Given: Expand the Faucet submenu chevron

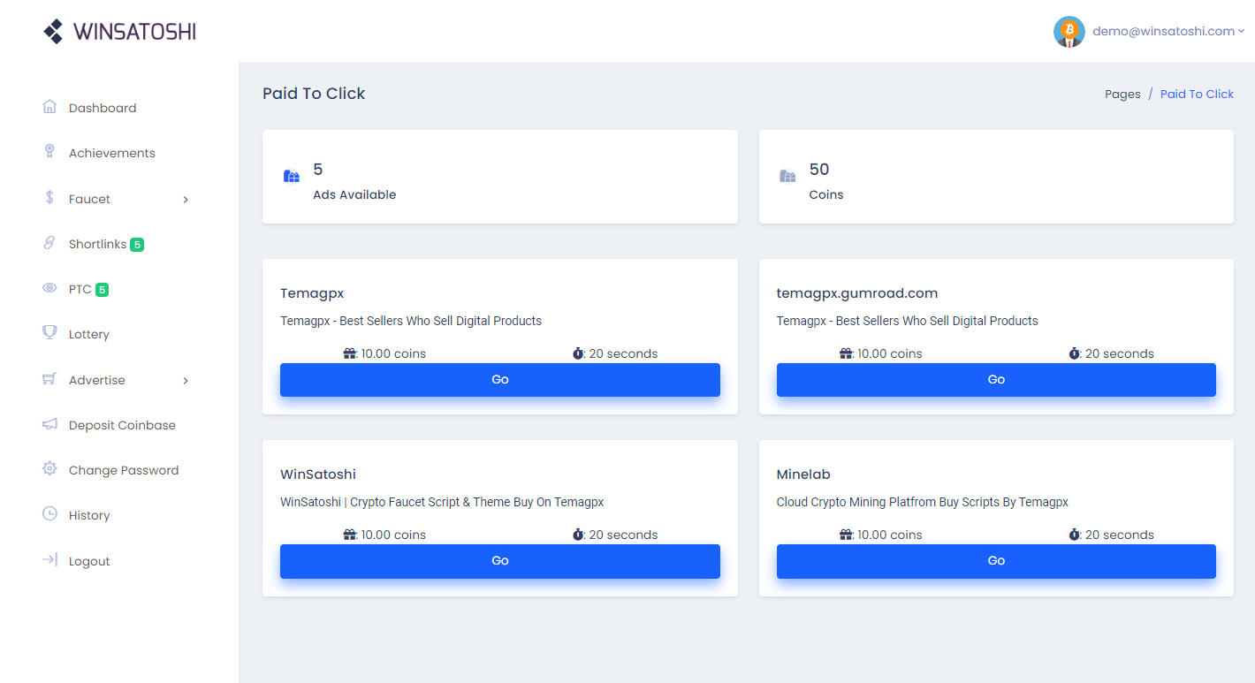Looking at the screenshot, I should (186, 200).
